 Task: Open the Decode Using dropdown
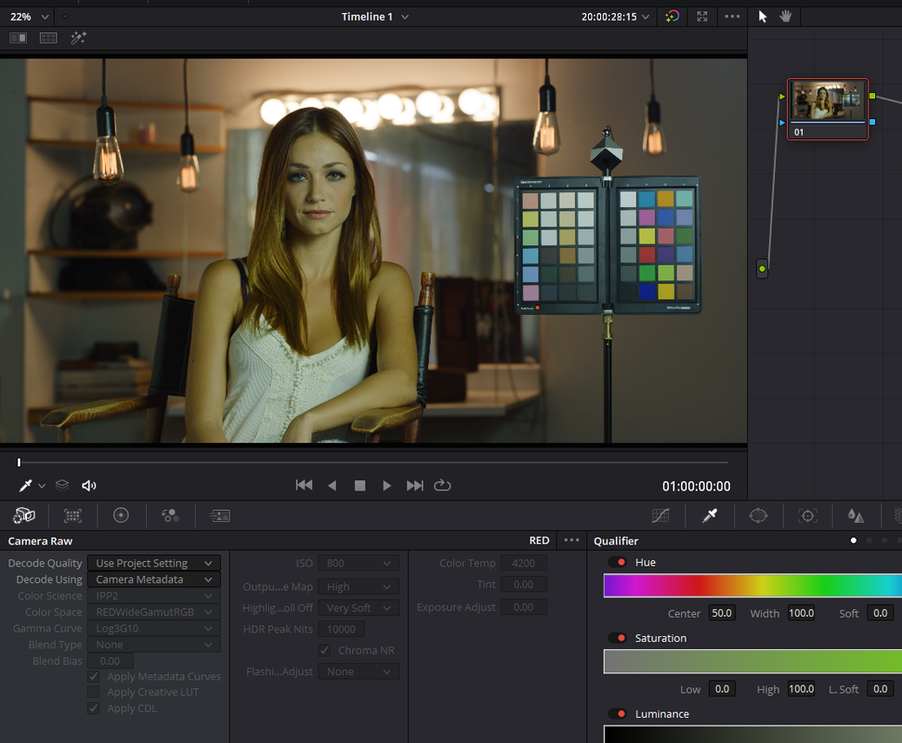(154, 580)
